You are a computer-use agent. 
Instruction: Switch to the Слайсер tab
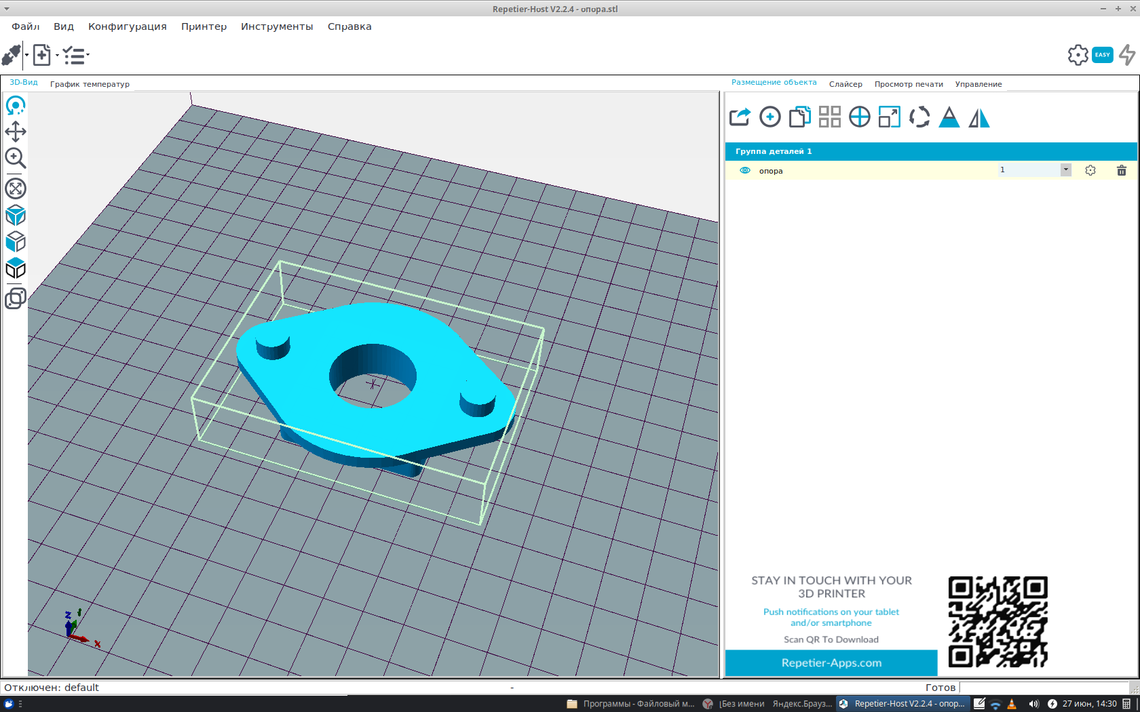point(845,84)
